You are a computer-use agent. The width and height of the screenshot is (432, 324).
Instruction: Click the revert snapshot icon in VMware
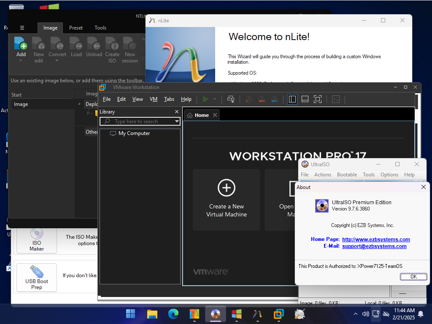(262, 99)
